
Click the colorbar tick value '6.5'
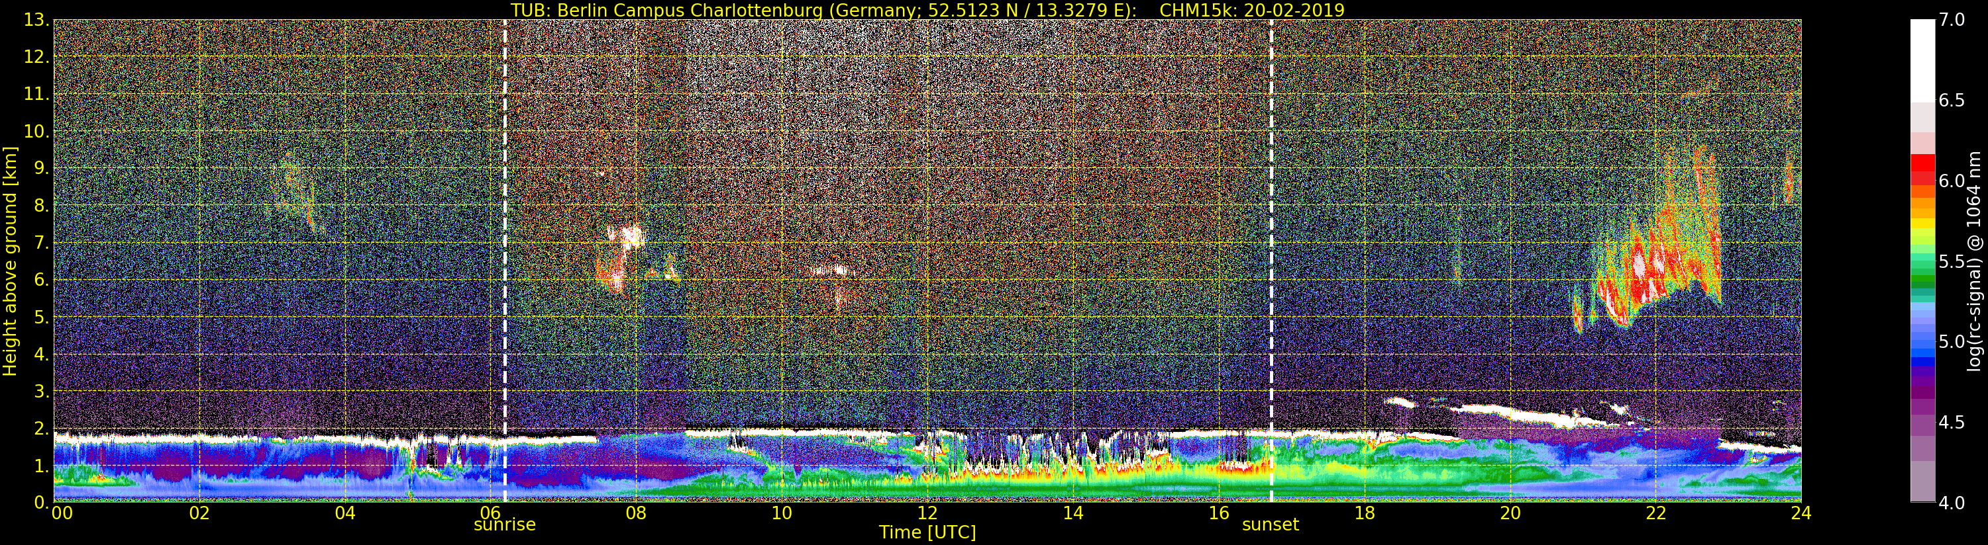pyautogui.click(x=1952, y=101)
